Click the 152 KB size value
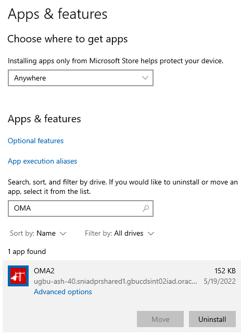241x336 pixels. coord(225,271)
